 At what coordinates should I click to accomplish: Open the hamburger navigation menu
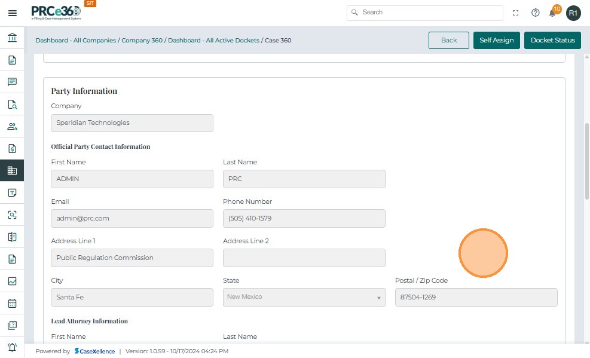(x=12, y=13)
